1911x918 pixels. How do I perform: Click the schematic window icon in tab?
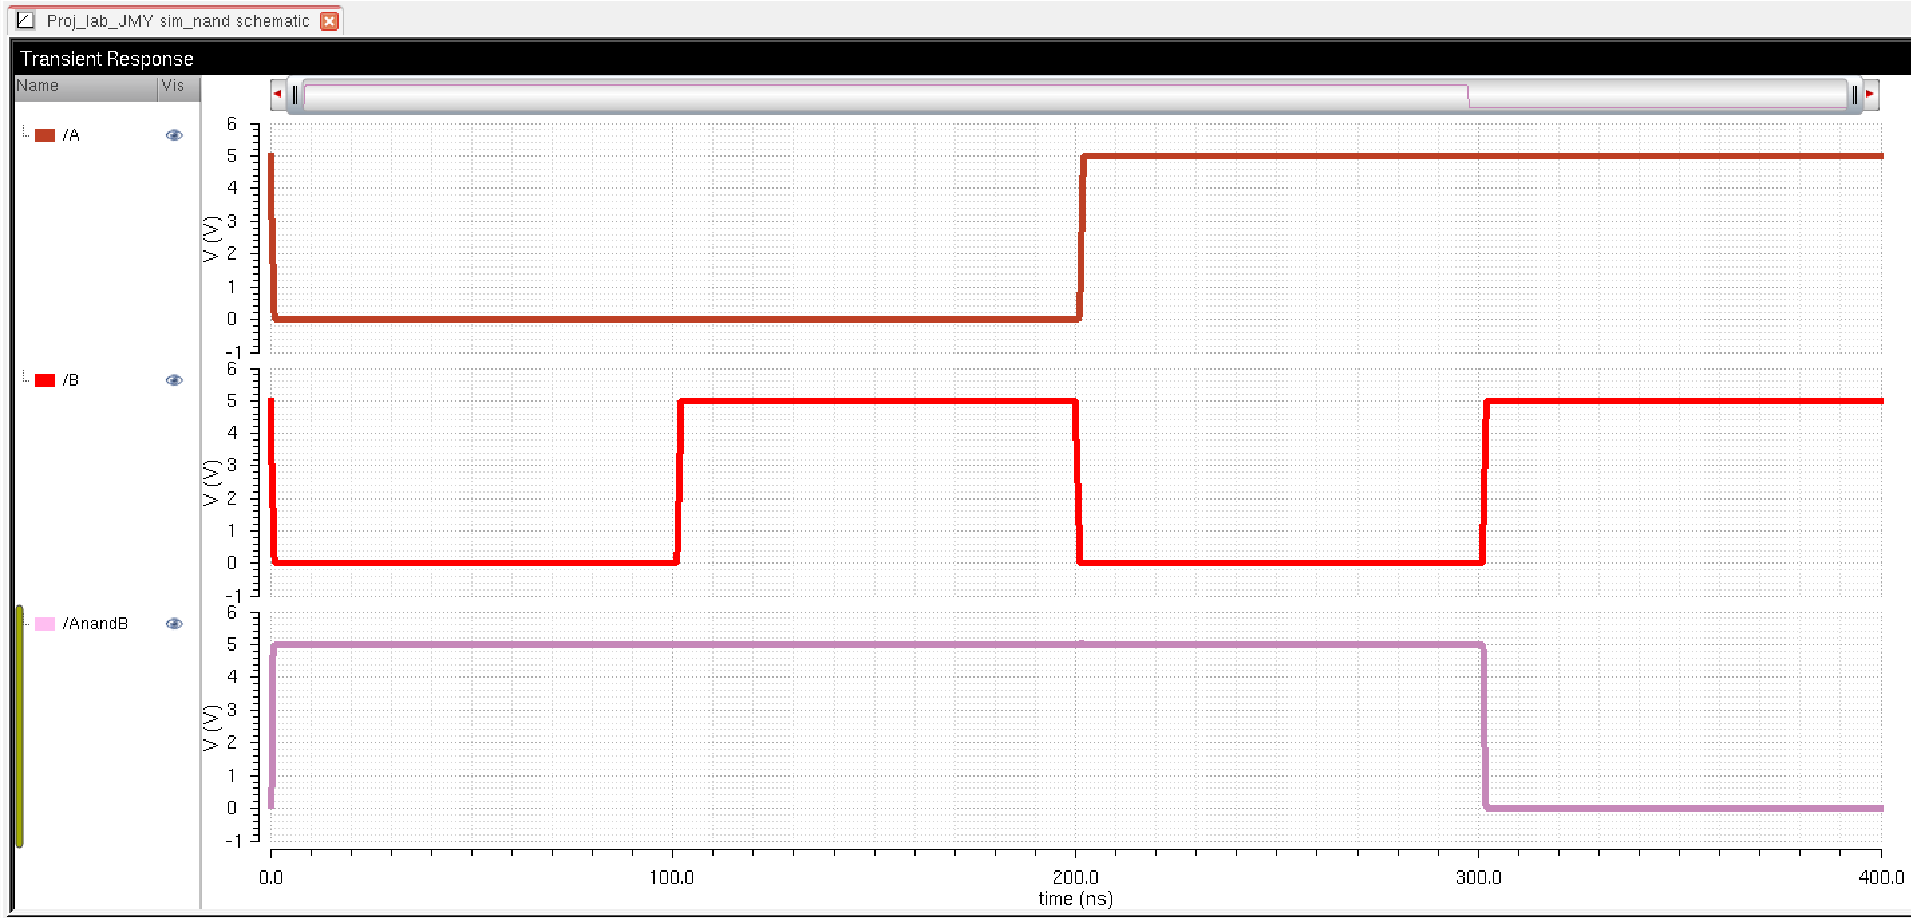coord(25,20)
